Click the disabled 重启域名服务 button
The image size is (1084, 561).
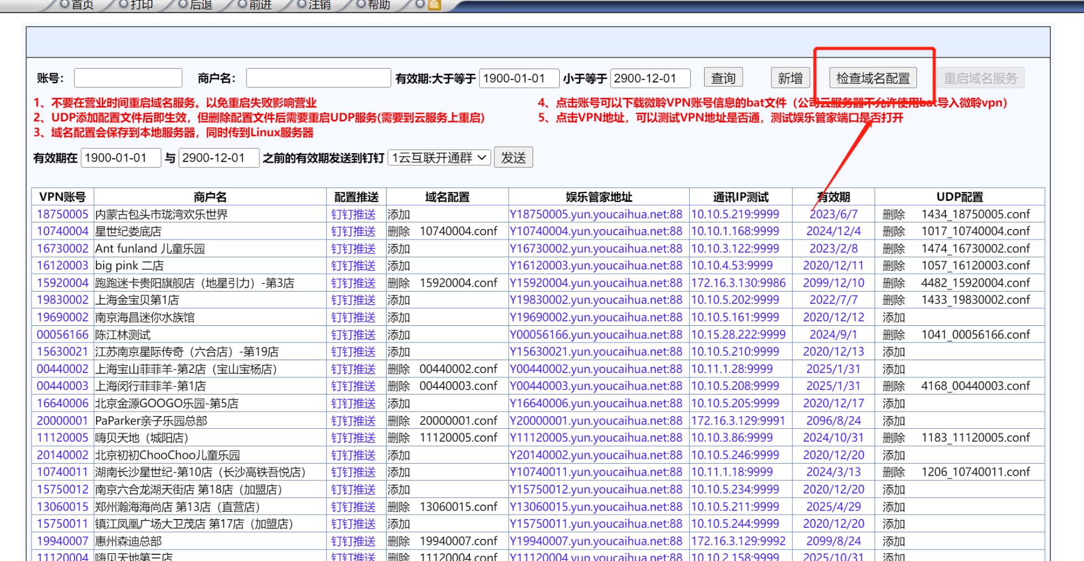tap(980, 78)
